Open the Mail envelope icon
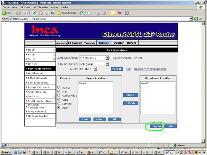This screenshot has width=207, height=155. (x=89, y=13)
